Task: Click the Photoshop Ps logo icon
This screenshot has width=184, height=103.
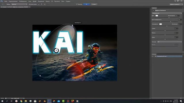Action: pyautogui.click(x=2, y=1)
